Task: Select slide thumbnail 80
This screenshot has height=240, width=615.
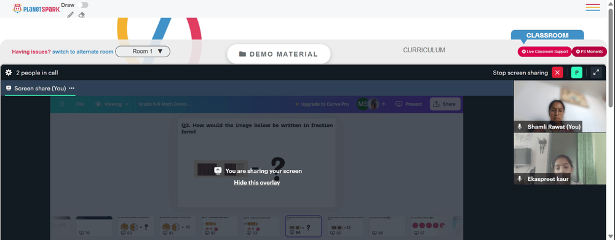Action: click(x=136, y=226)
